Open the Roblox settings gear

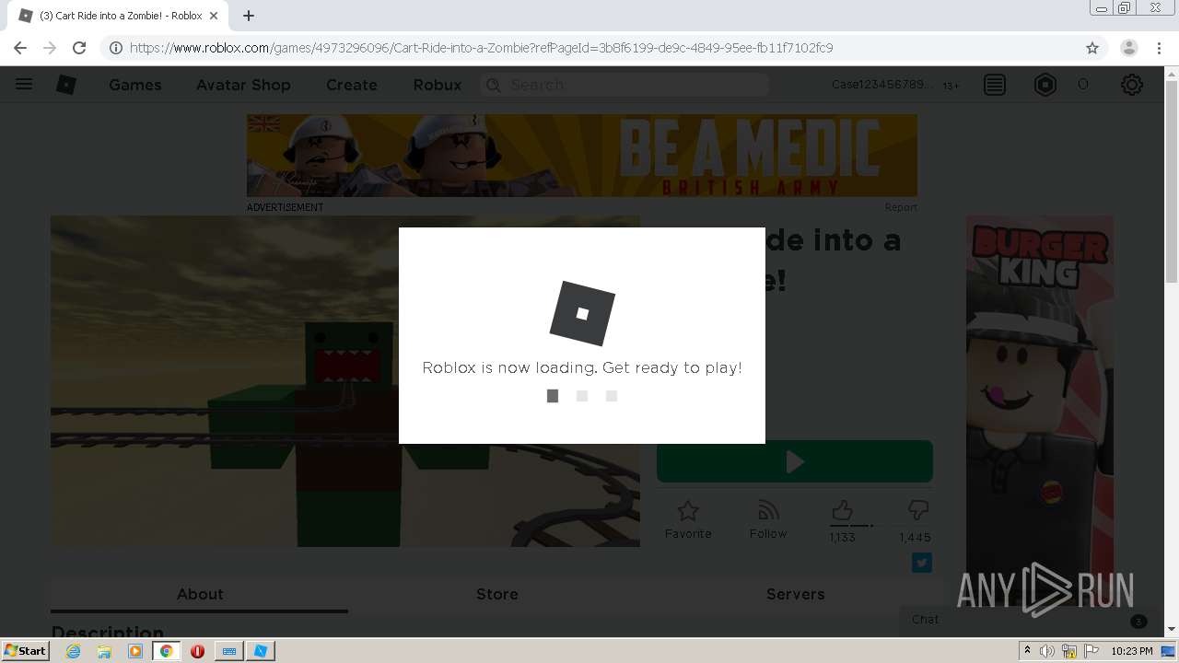click(1132, 85)
